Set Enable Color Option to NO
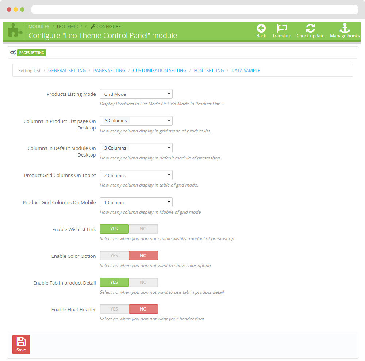Image resolution: width=365 pixels, height=361 pixels. (143, 256)
